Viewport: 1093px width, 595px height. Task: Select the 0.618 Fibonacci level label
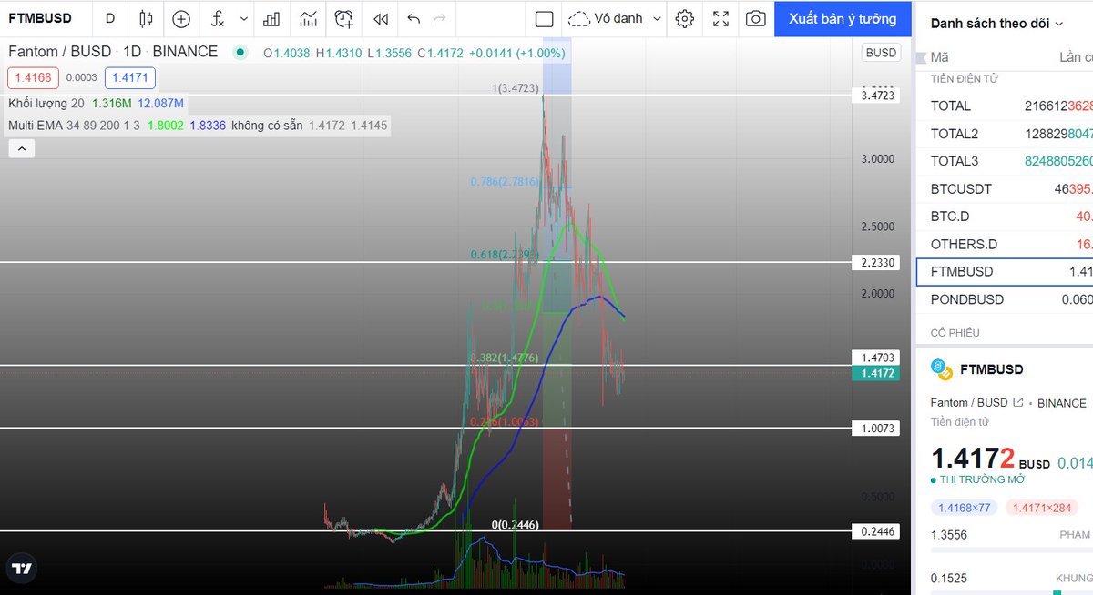[x=505, y=255]
